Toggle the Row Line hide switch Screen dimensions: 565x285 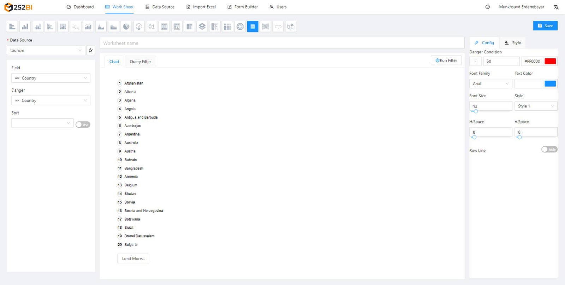[x=549, y=150]
